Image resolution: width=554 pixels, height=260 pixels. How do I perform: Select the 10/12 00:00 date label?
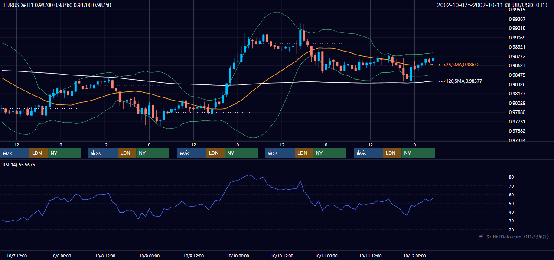(x=415, y=256)
